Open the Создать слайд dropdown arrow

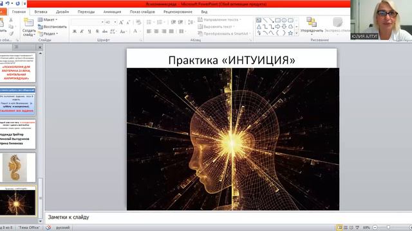point(34,35)
